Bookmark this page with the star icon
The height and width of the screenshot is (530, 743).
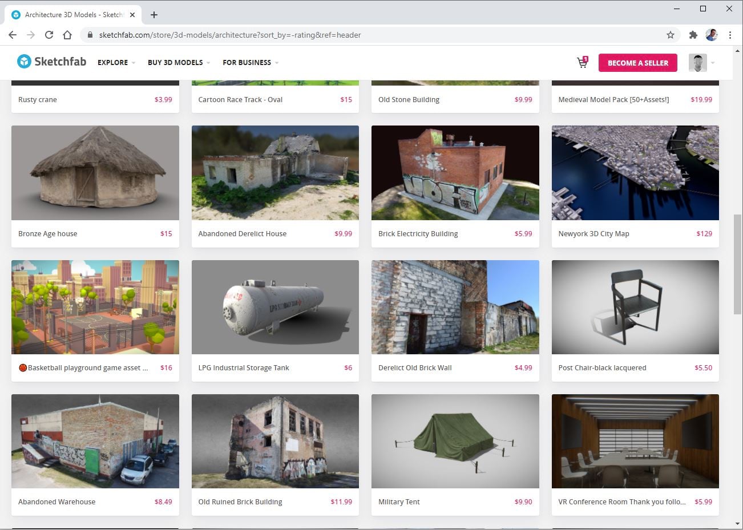pyautogui.click(x=671, y=35)
